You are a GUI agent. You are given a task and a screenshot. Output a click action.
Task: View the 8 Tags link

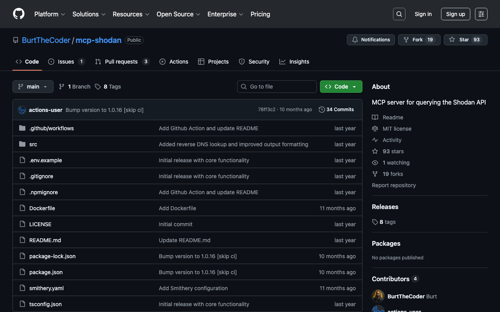(108, 87)
